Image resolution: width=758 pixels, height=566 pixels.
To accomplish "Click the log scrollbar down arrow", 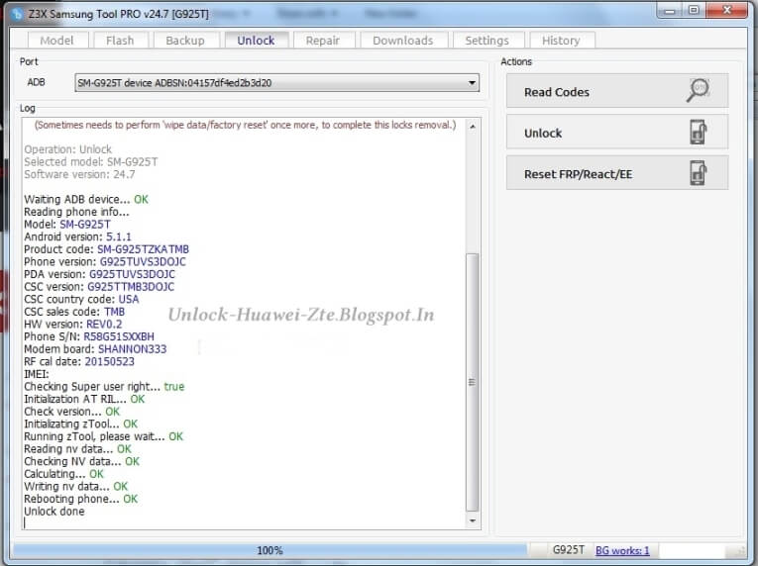I will pyautogui.click(x=473, y=520).
